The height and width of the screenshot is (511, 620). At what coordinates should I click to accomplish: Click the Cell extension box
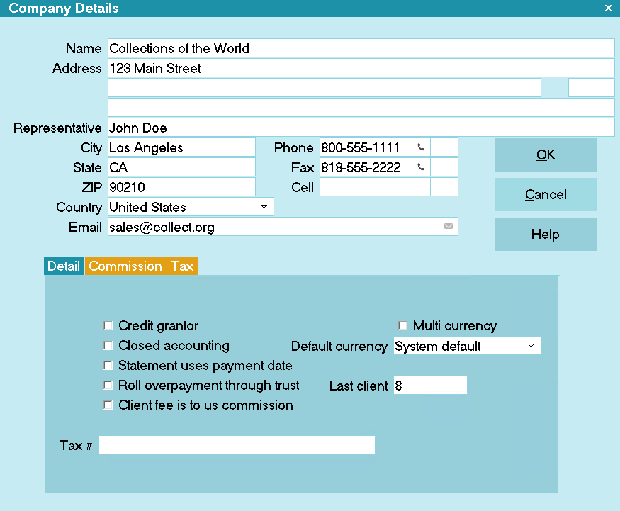point(444,186)
